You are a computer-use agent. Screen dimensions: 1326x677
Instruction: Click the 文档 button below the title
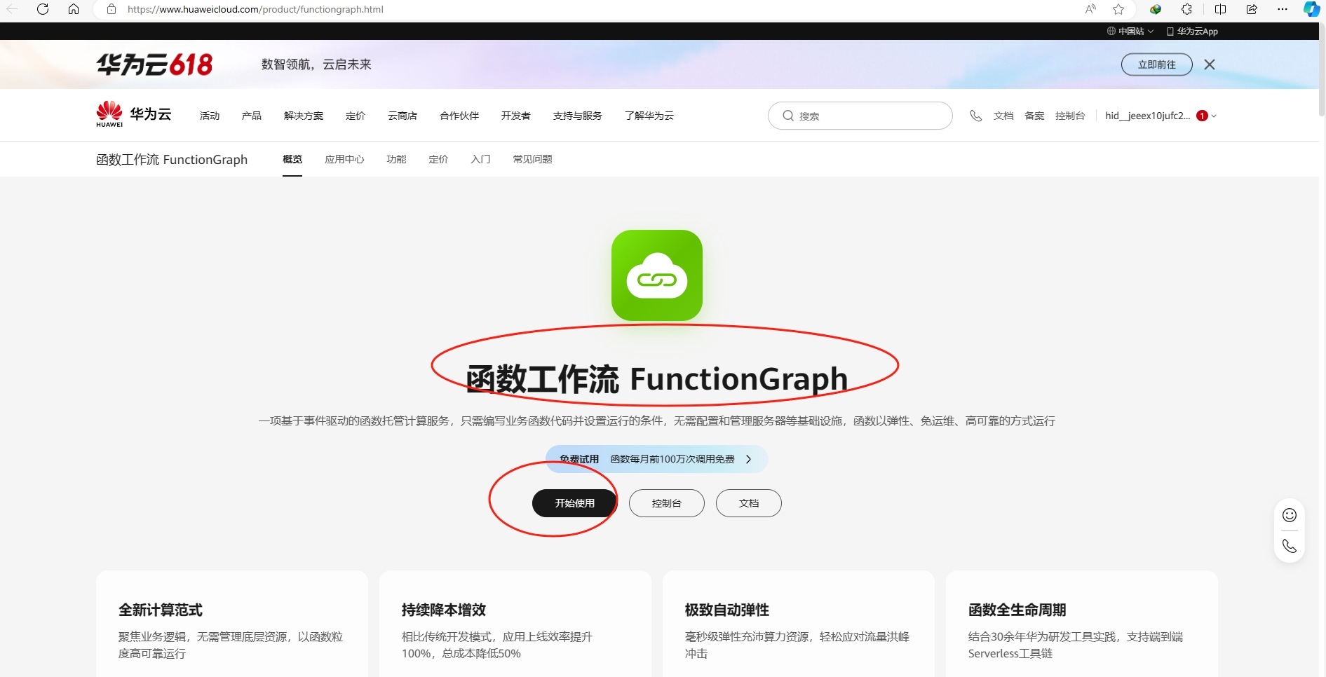[x=749, y=503]
